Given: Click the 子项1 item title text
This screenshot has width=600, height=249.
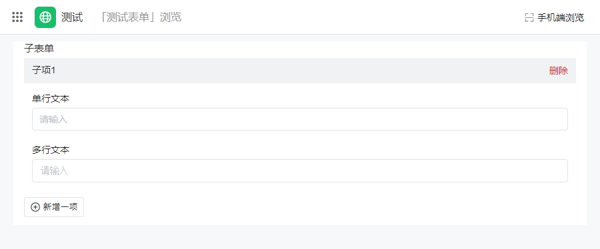Looking at the screenshot, I should [x=44, y=71].
